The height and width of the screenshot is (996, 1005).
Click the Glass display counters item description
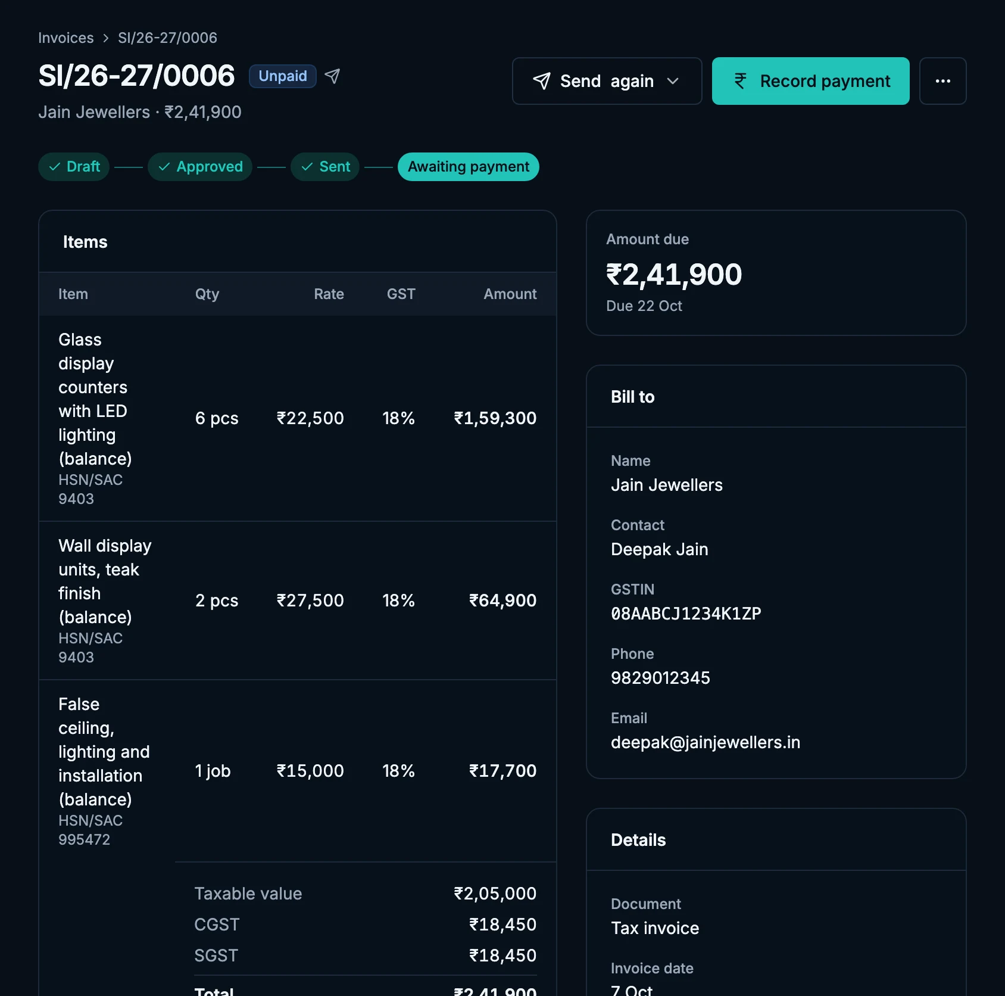pos(95,399)
